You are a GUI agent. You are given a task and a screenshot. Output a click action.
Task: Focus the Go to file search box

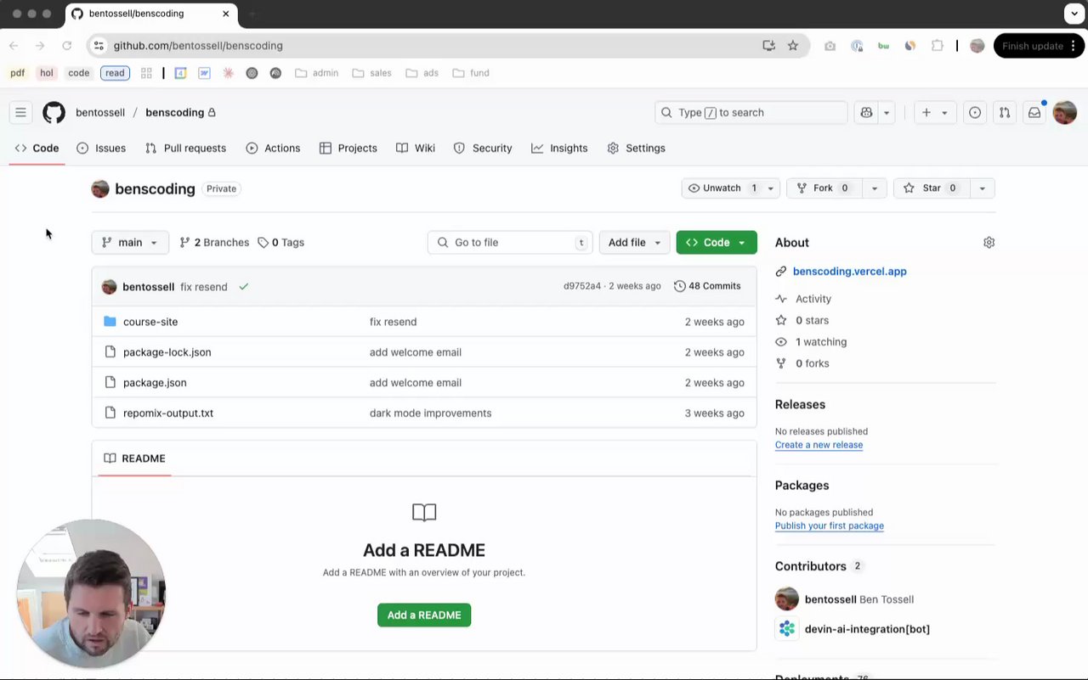510,242
